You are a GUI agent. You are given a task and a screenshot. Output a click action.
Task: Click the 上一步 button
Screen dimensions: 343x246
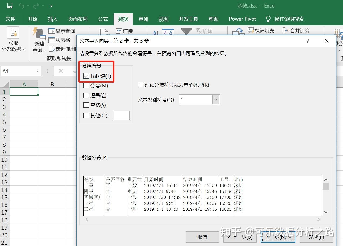(x=240, y=237)
